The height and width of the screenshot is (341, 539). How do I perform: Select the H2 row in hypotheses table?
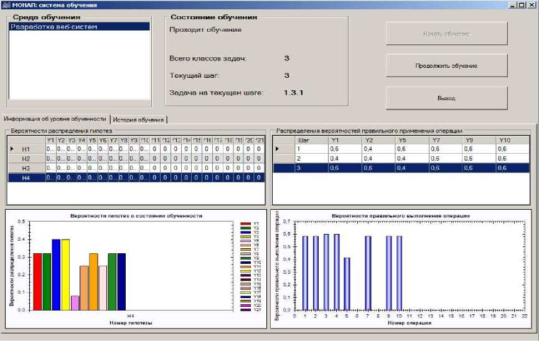point(26,159)
